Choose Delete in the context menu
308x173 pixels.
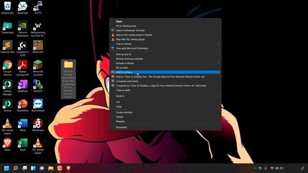pyautogui.click(x=166, y=117)
